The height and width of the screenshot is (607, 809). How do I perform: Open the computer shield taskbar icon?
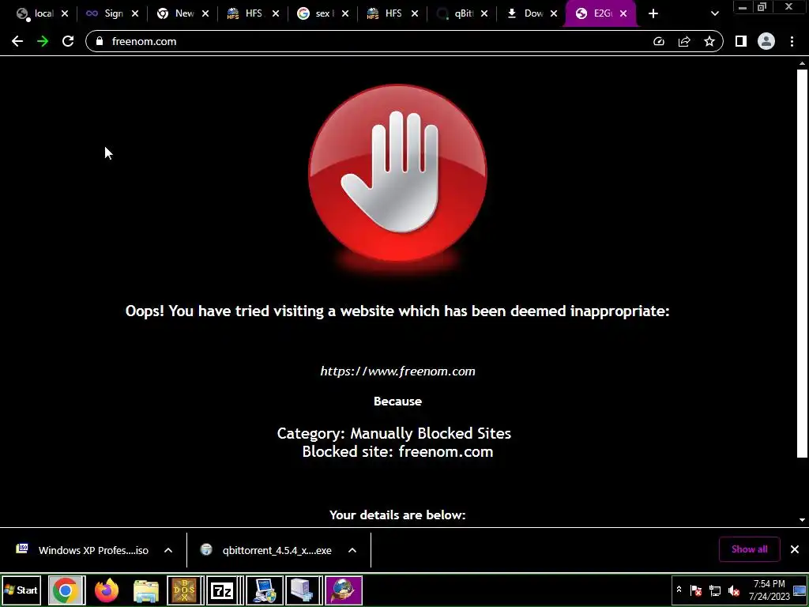(264, 590)
